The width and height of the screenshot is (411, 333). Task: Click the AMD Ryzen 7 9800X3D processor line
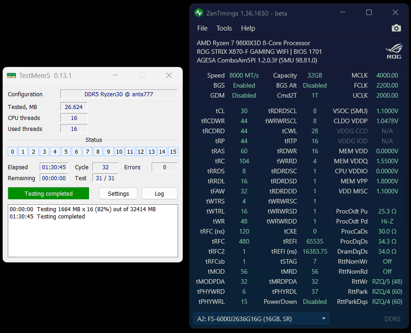pyautogui.click(x=253, y=43)
